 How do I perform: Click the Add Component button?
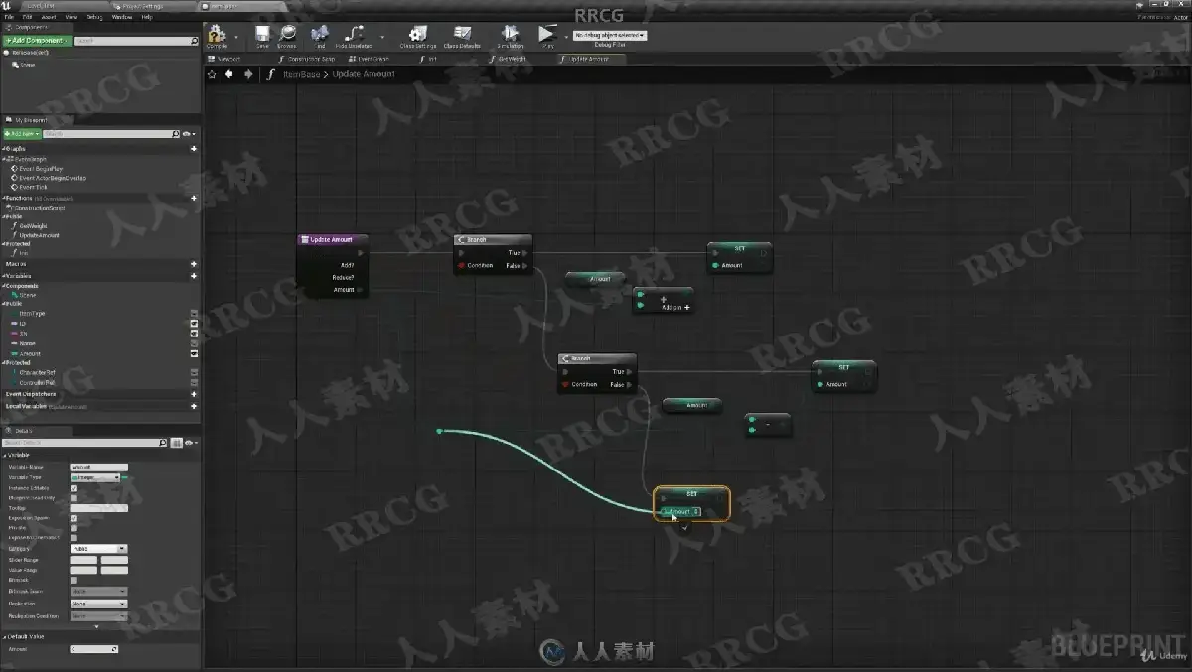[x=37, y=41]
